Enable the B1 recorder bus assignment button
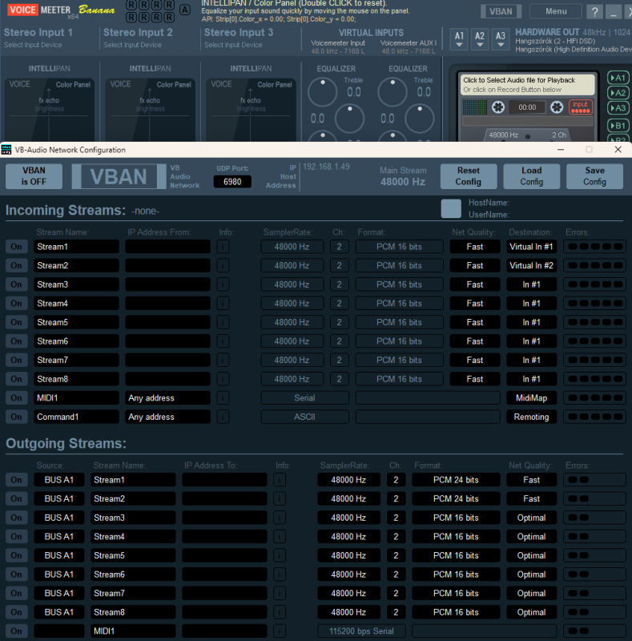This screenshot has height=641, width=632. [x=618, y=126]
